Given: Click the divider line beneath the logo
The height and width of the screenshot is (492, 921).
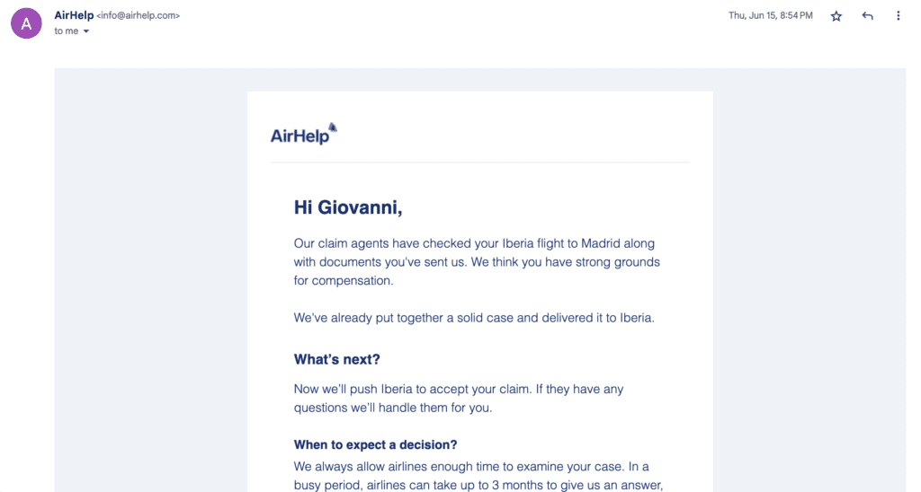Looking at the screenshot, I should pyautogui.click(x=480, y=162).
